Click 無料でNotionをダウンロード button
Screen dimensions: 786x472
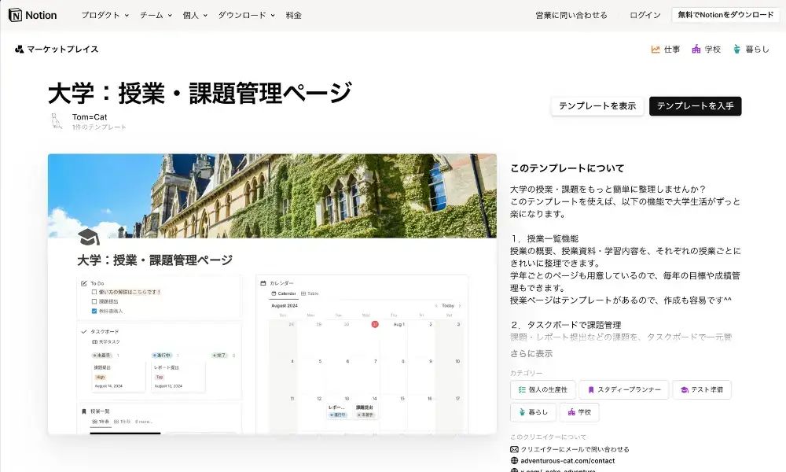coord(725,15)
